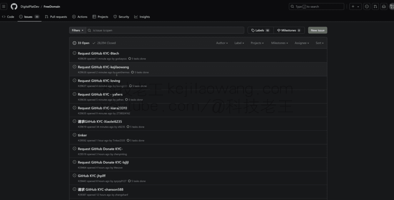Click the open-issue icon beside 'Request GitHub KYC-8tech'
This screenshot has width=394, height=200.
pyautogui.click(x=75, y=53)
